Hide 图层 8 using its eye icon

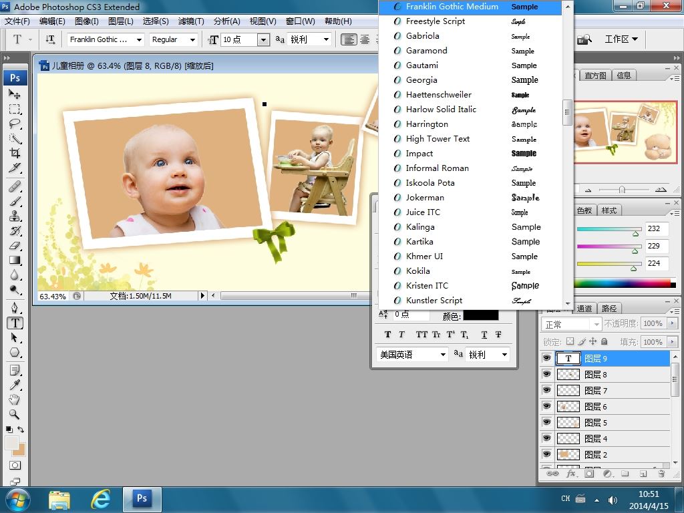pyautogui.click(x=547, y=375)
